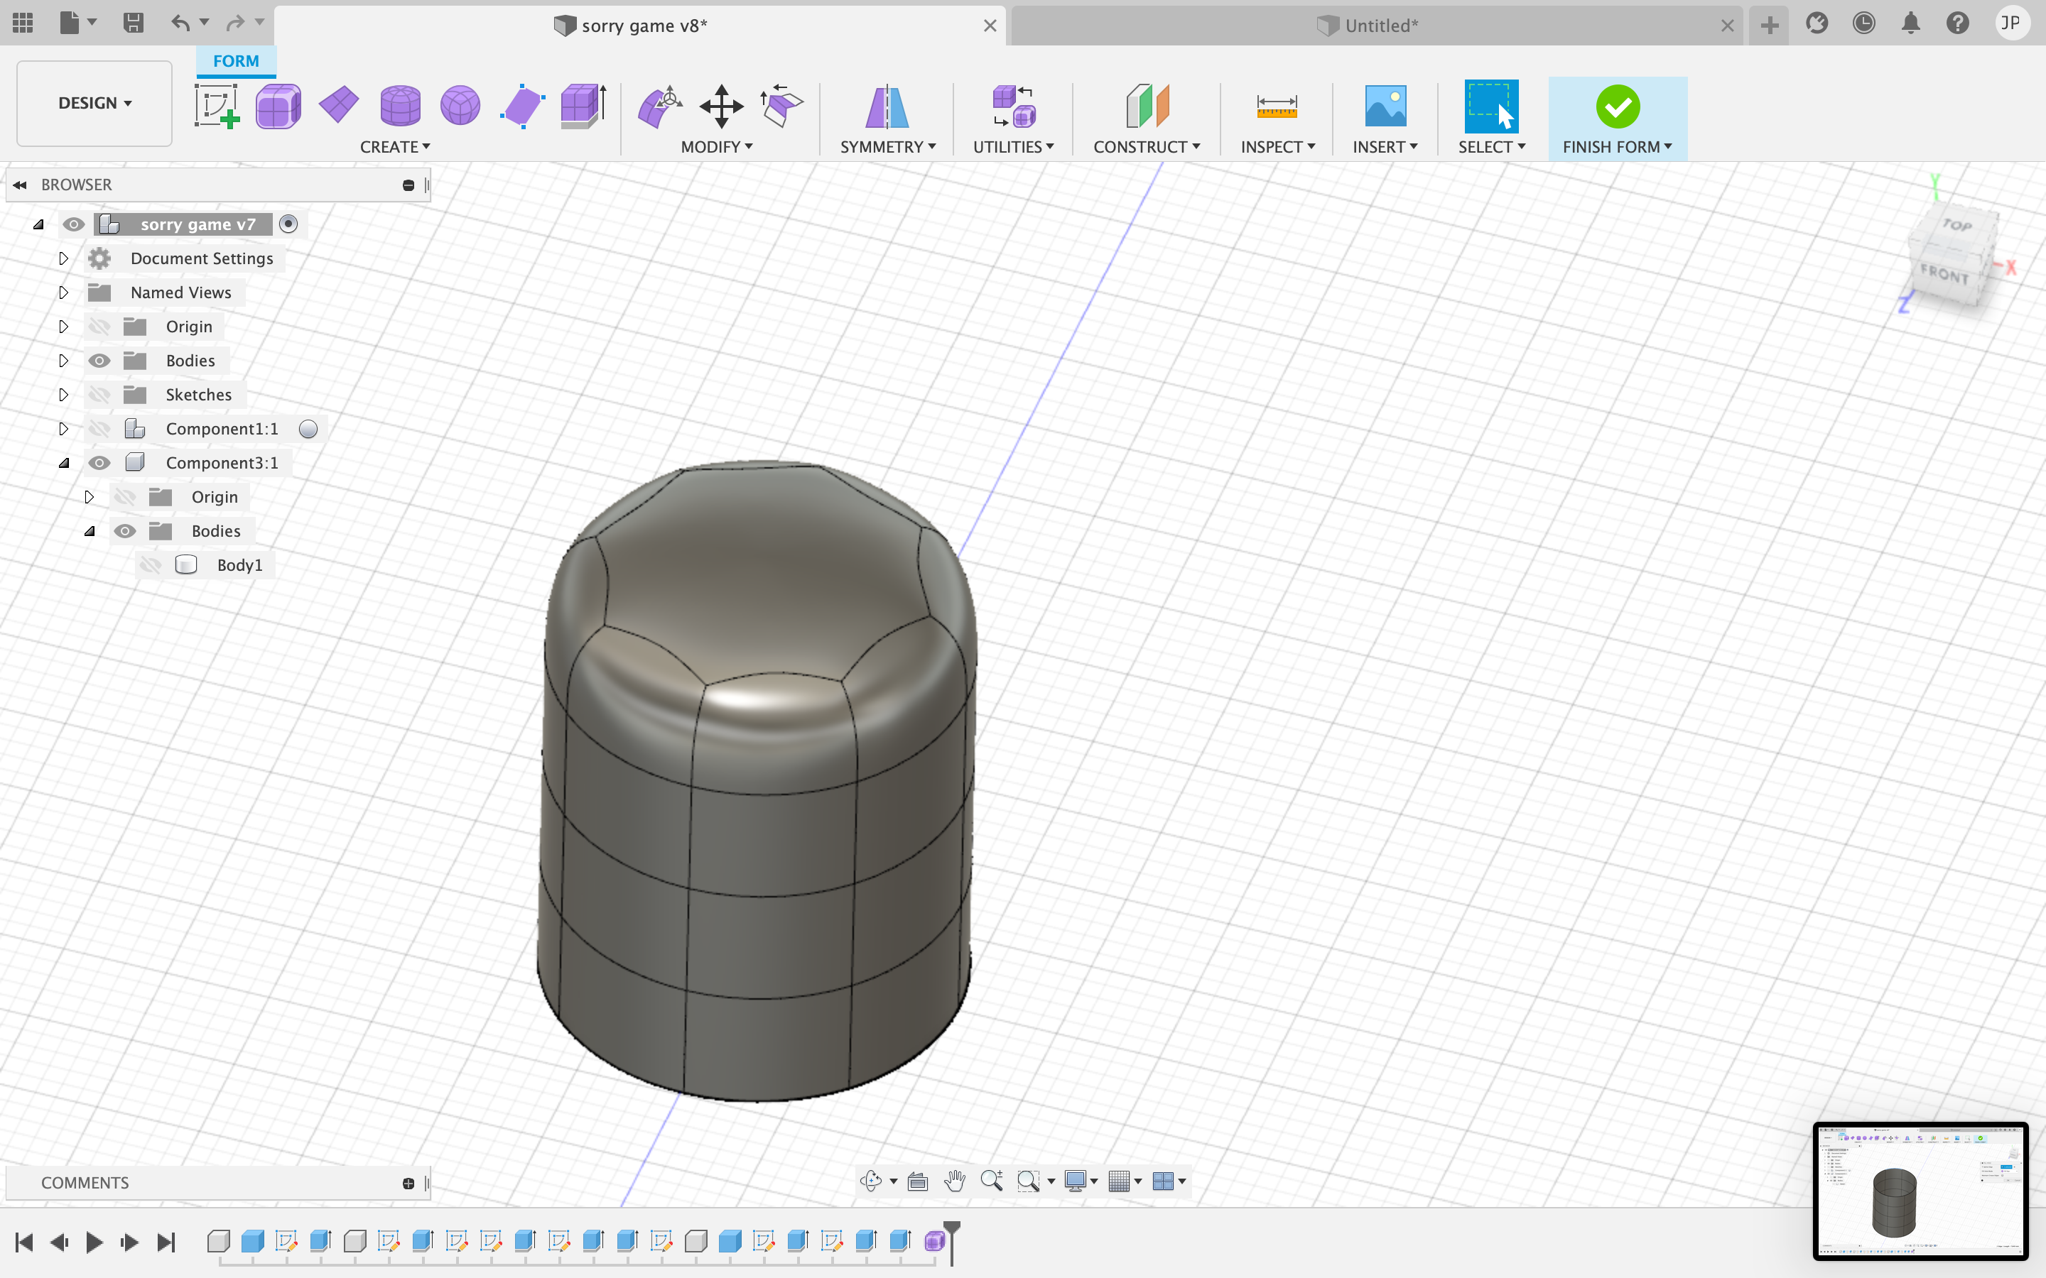
Task: Select the Create Sketch tool
Action: click(217, 106)
